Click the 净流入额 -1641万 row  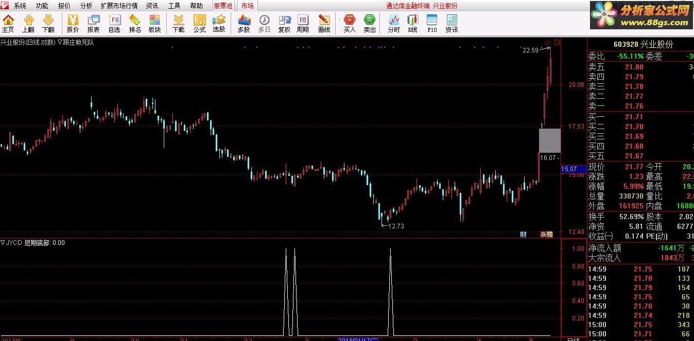640,248
